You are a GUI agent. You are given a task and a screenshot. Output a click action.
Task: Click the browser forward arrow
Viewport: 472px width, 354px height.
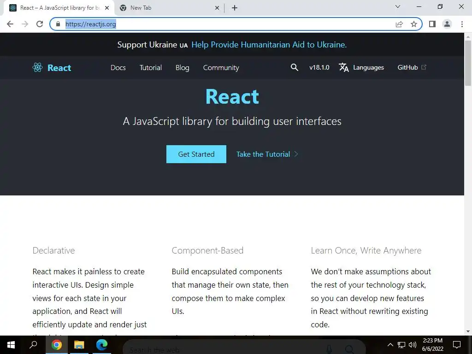point(25,24)
